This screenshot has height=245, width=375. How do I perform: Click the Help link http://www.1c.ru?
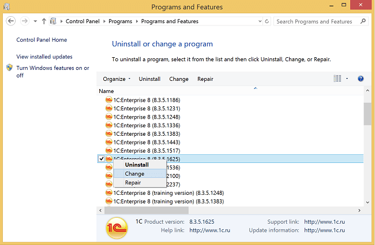[210, 231]
